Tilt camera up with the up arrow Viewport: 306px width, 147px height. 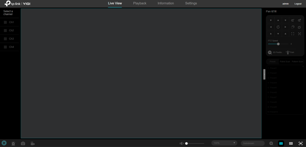[278, 20]
